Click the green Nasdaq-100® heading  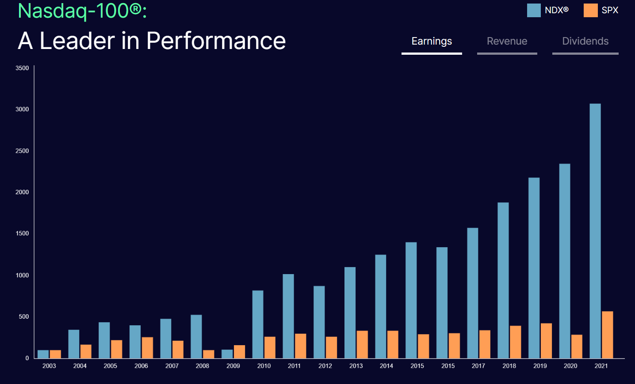point(82,11)
